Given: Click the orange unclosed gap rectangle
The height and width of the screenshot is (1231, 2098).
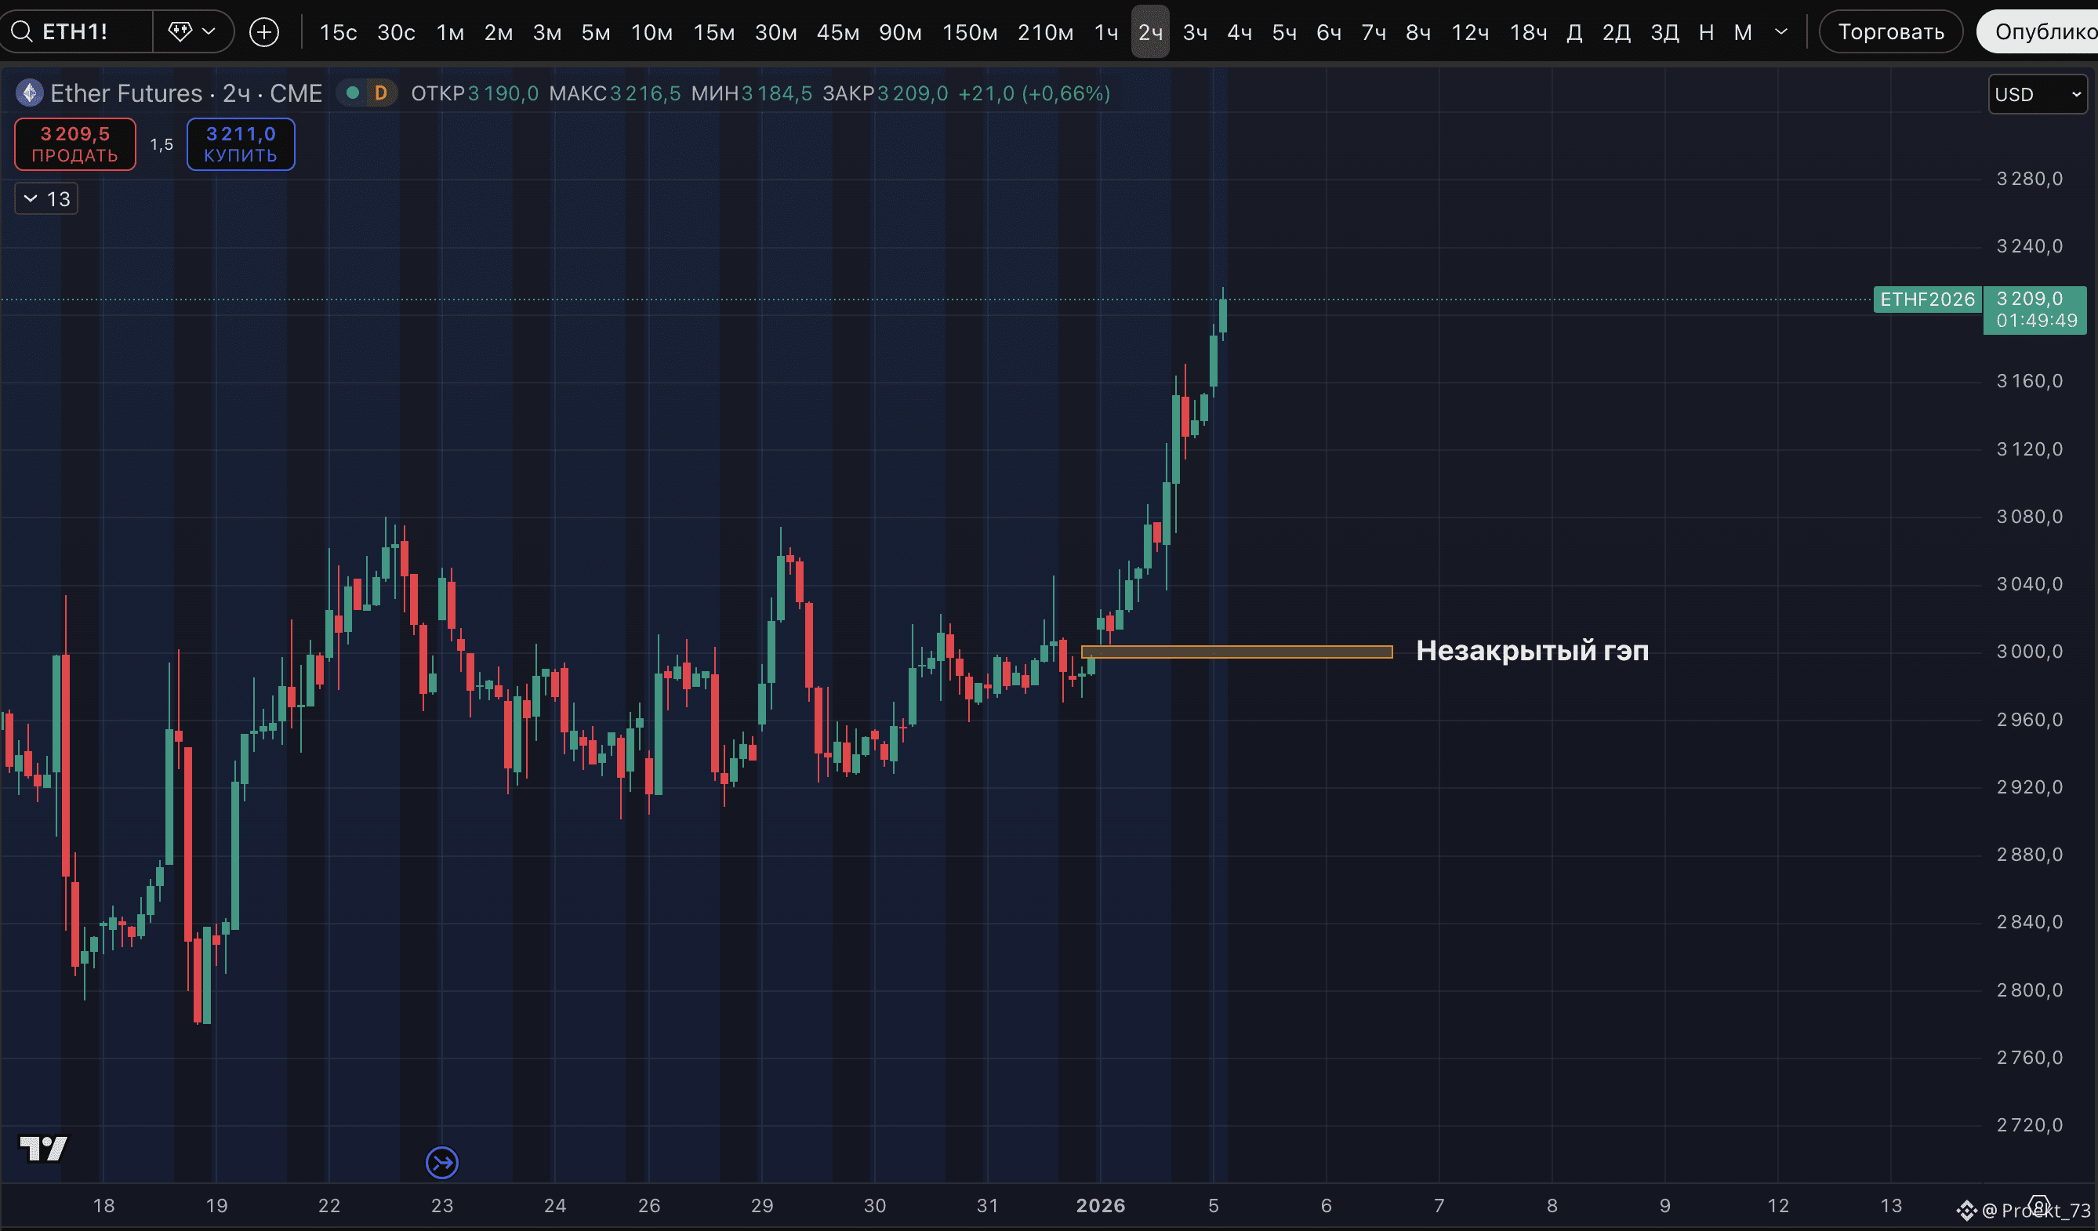Looking at the screenshot, I should (1236, 652).
